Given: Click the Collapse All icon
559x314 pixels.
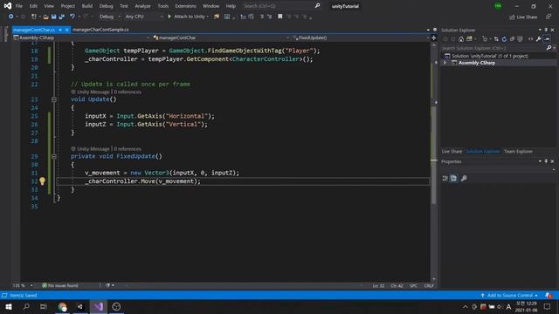Looking at the screenshot, I should pos(512,38).
